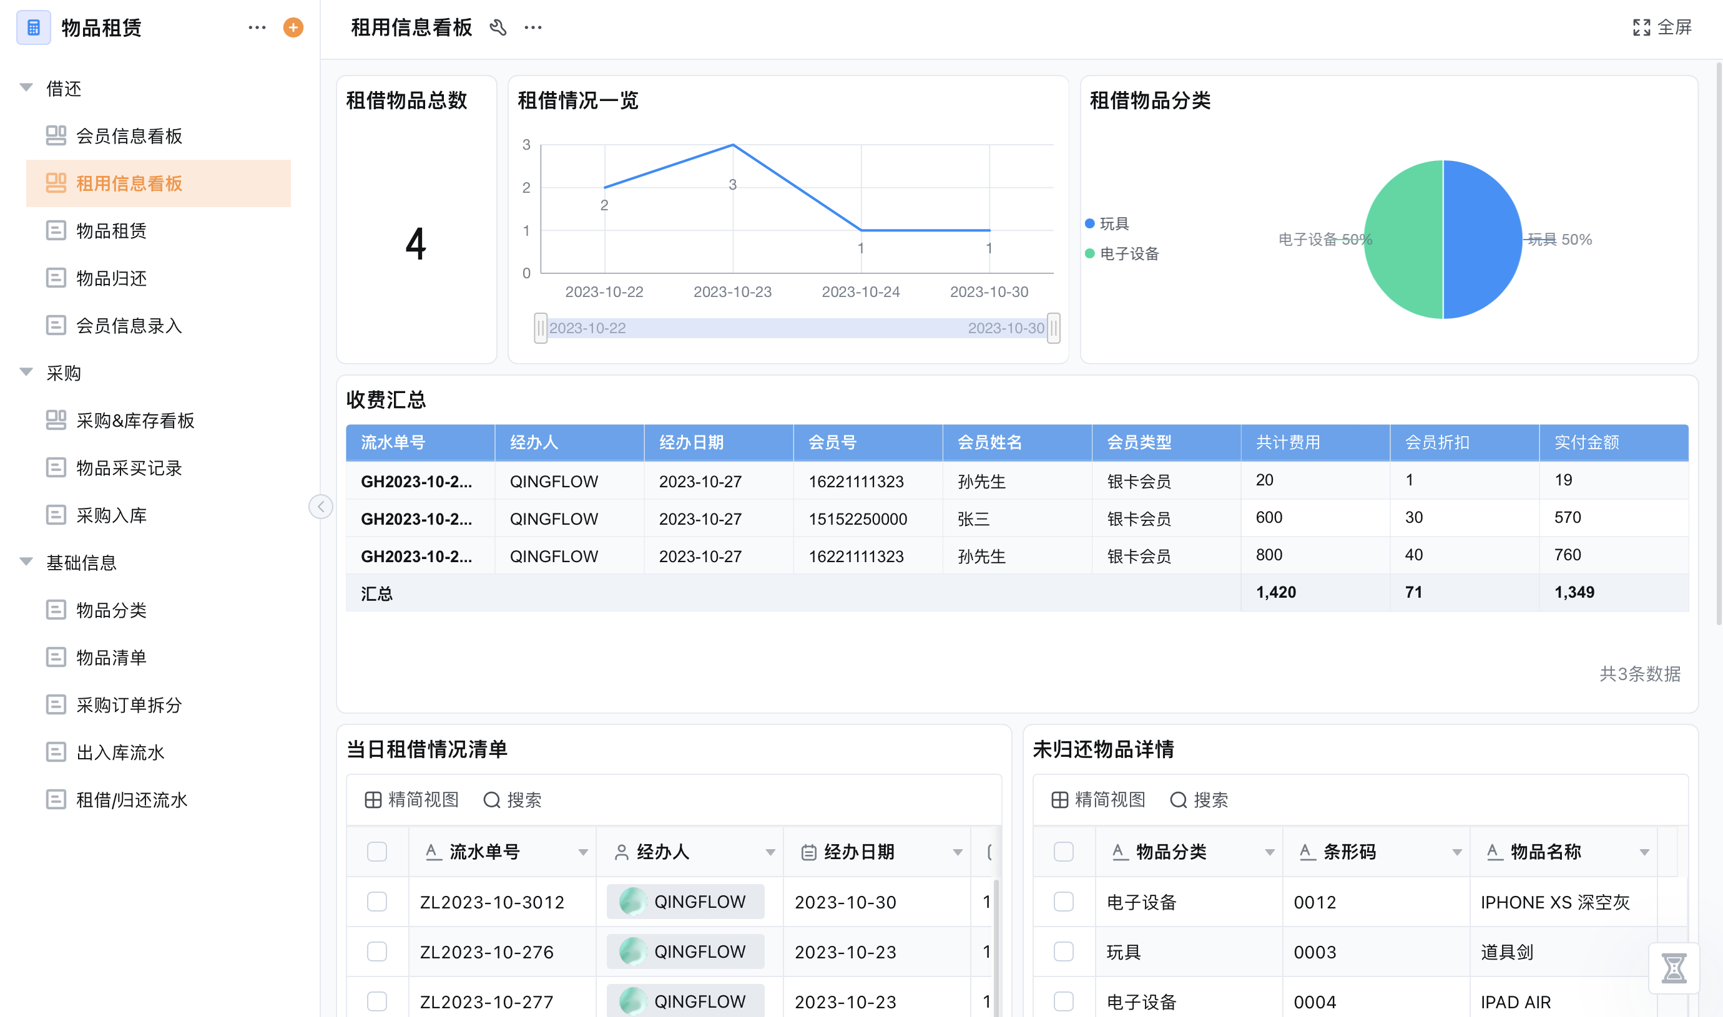
Task: Click the 全屏 fullscreen button
Action: click(1662, 27)
